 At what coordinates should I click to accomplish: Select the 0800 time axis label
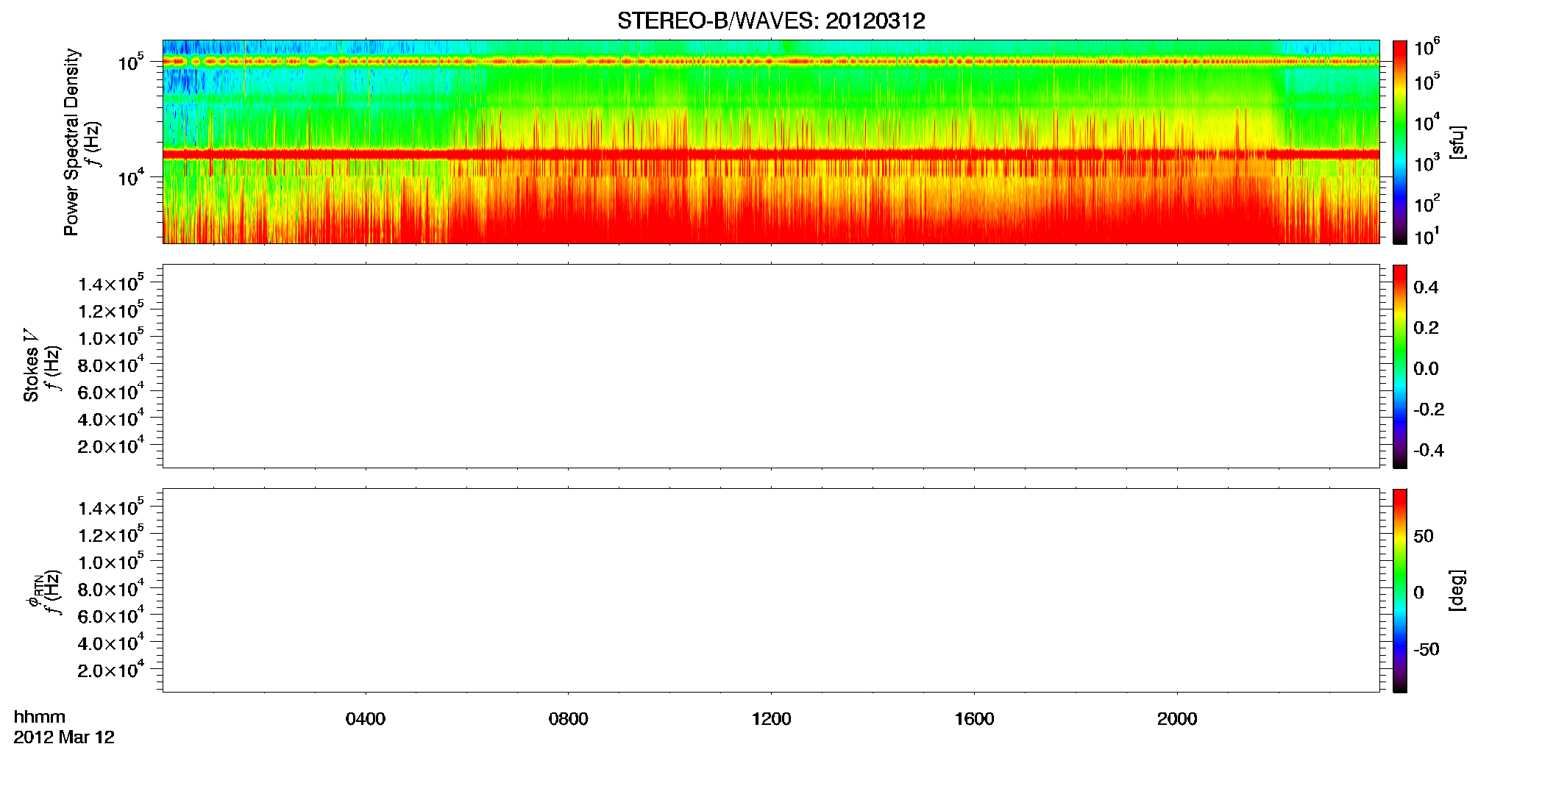(569, 719)
